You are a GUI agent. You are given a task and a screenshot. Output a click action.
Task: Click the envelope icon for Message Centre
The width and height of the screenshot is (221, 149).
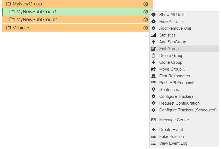tap(154, 120)
